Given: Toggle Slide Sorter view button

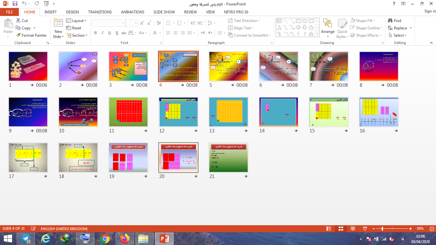Looking at the screenshot, I should click(341, 229).
